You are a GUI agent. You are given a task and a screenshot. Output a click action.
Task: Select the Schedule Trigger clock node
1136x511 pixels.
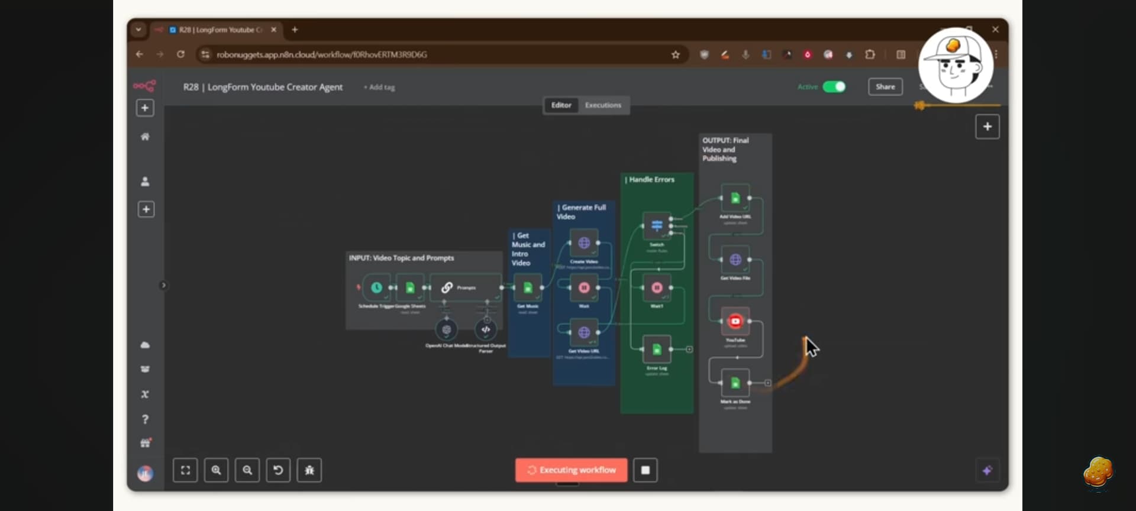pyautogui.click(x=376, y=287)
